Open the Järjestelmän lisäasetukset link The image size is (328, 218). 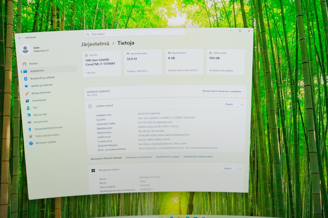(x=198, y=157)
